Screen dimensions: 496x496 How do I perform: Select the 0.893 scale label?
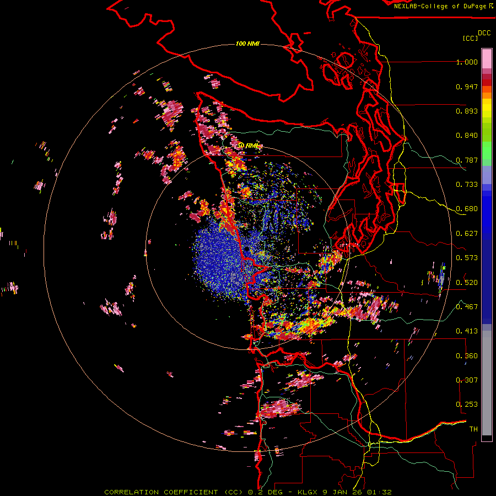tap(467, 111)
